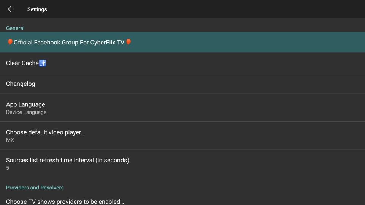Open the Changelog entry
The height and width of the screenshot is (205, 365).
pos(182,84)
